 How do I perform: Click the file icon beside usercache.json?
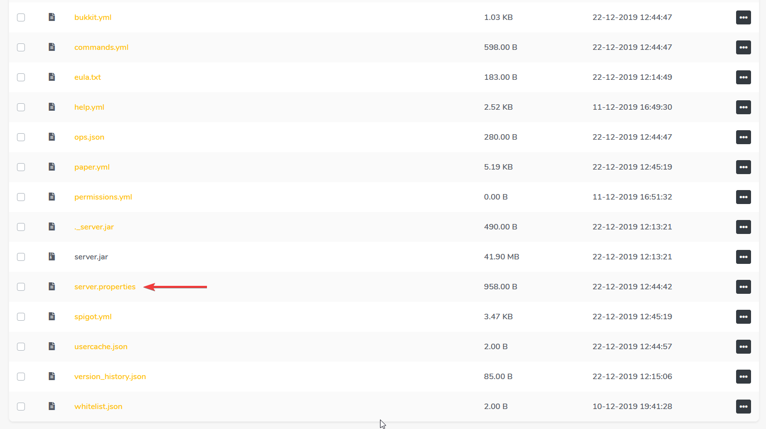click(51, 347)
